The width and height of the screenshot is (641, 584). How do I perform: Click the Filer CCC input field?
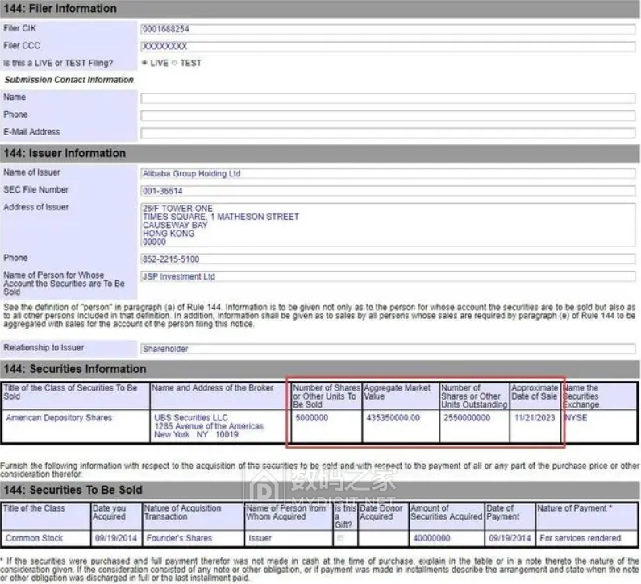click(388, 47)
